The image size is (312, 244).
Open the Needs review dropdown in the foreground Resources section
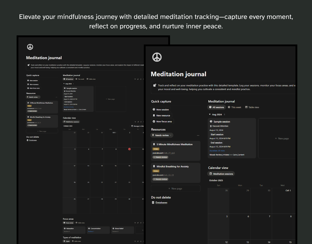pos(162,135)
